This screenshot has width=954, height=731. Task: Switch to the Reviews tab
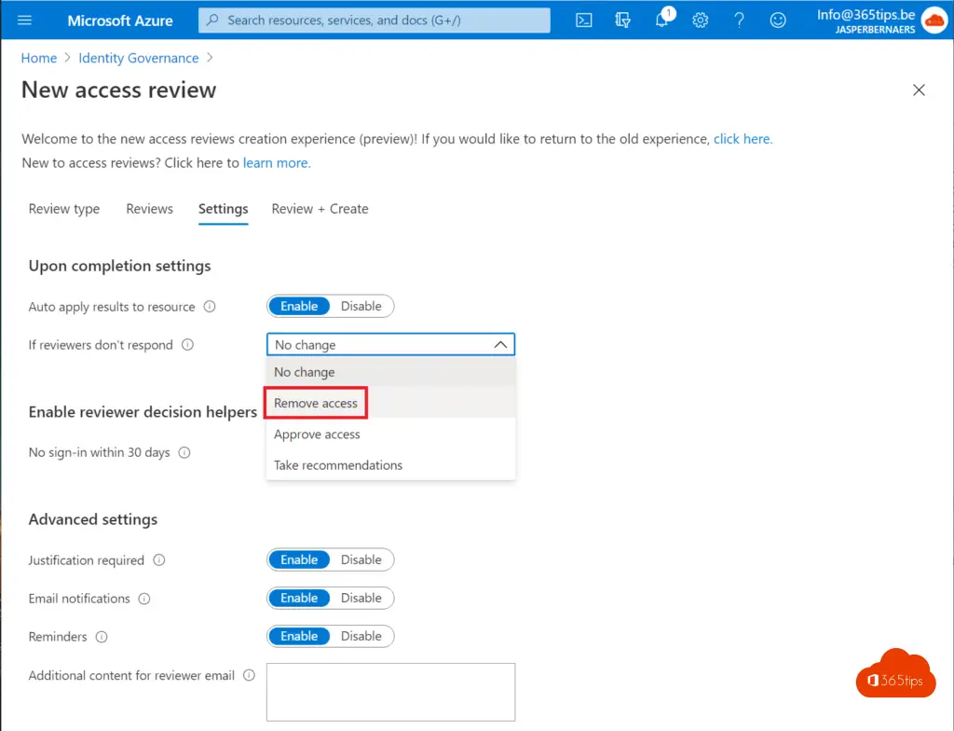150,209
